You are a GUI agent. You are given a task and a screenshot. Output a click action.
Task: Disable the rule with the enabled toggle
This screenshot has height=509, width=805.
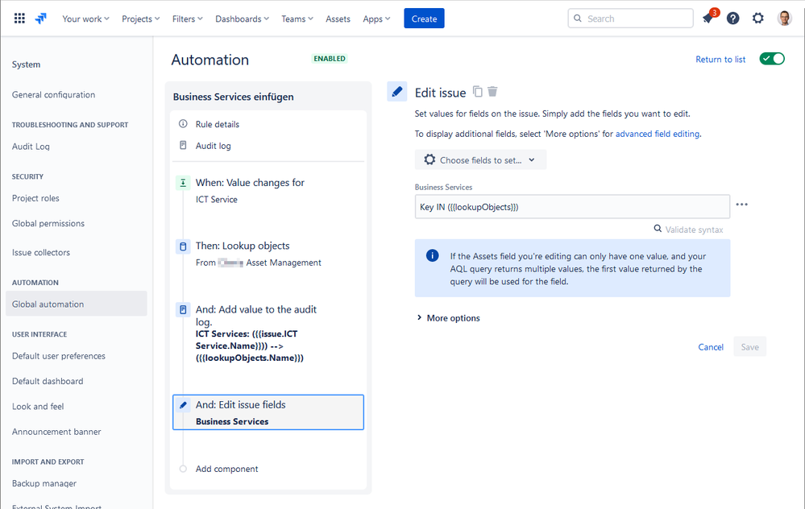tap(772, 59)
